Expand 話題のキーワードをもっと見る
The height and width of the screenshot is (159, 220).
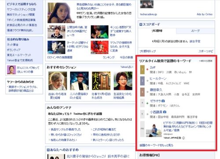coord(156,145)
